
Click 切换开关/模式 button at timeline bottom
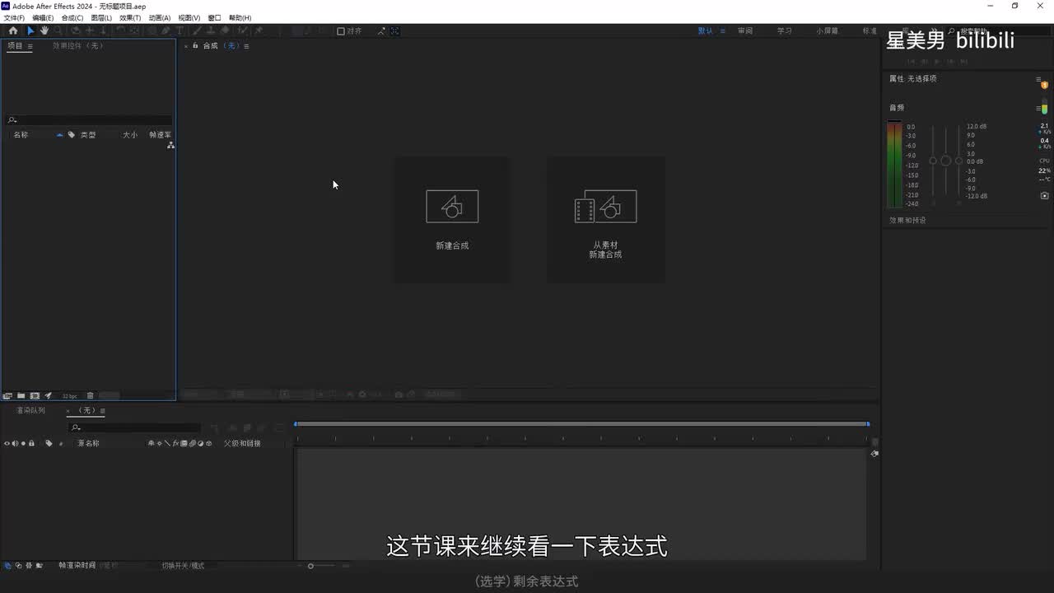pos(183,566)
